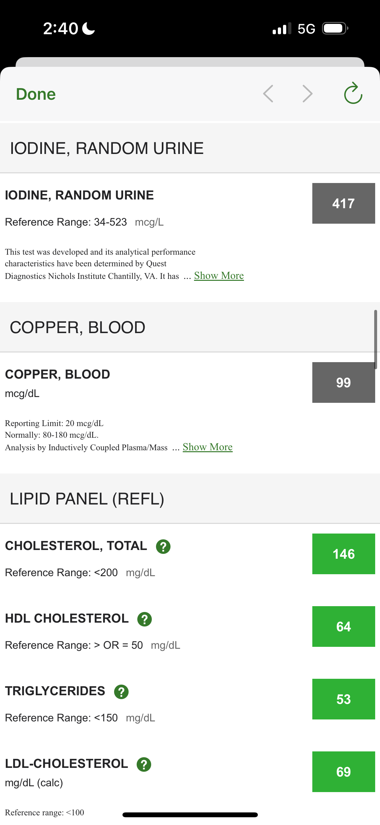The width and height of the screenshot is (380, 825).
Task: Tap the Done button
Action: click(x=36, y=94)
